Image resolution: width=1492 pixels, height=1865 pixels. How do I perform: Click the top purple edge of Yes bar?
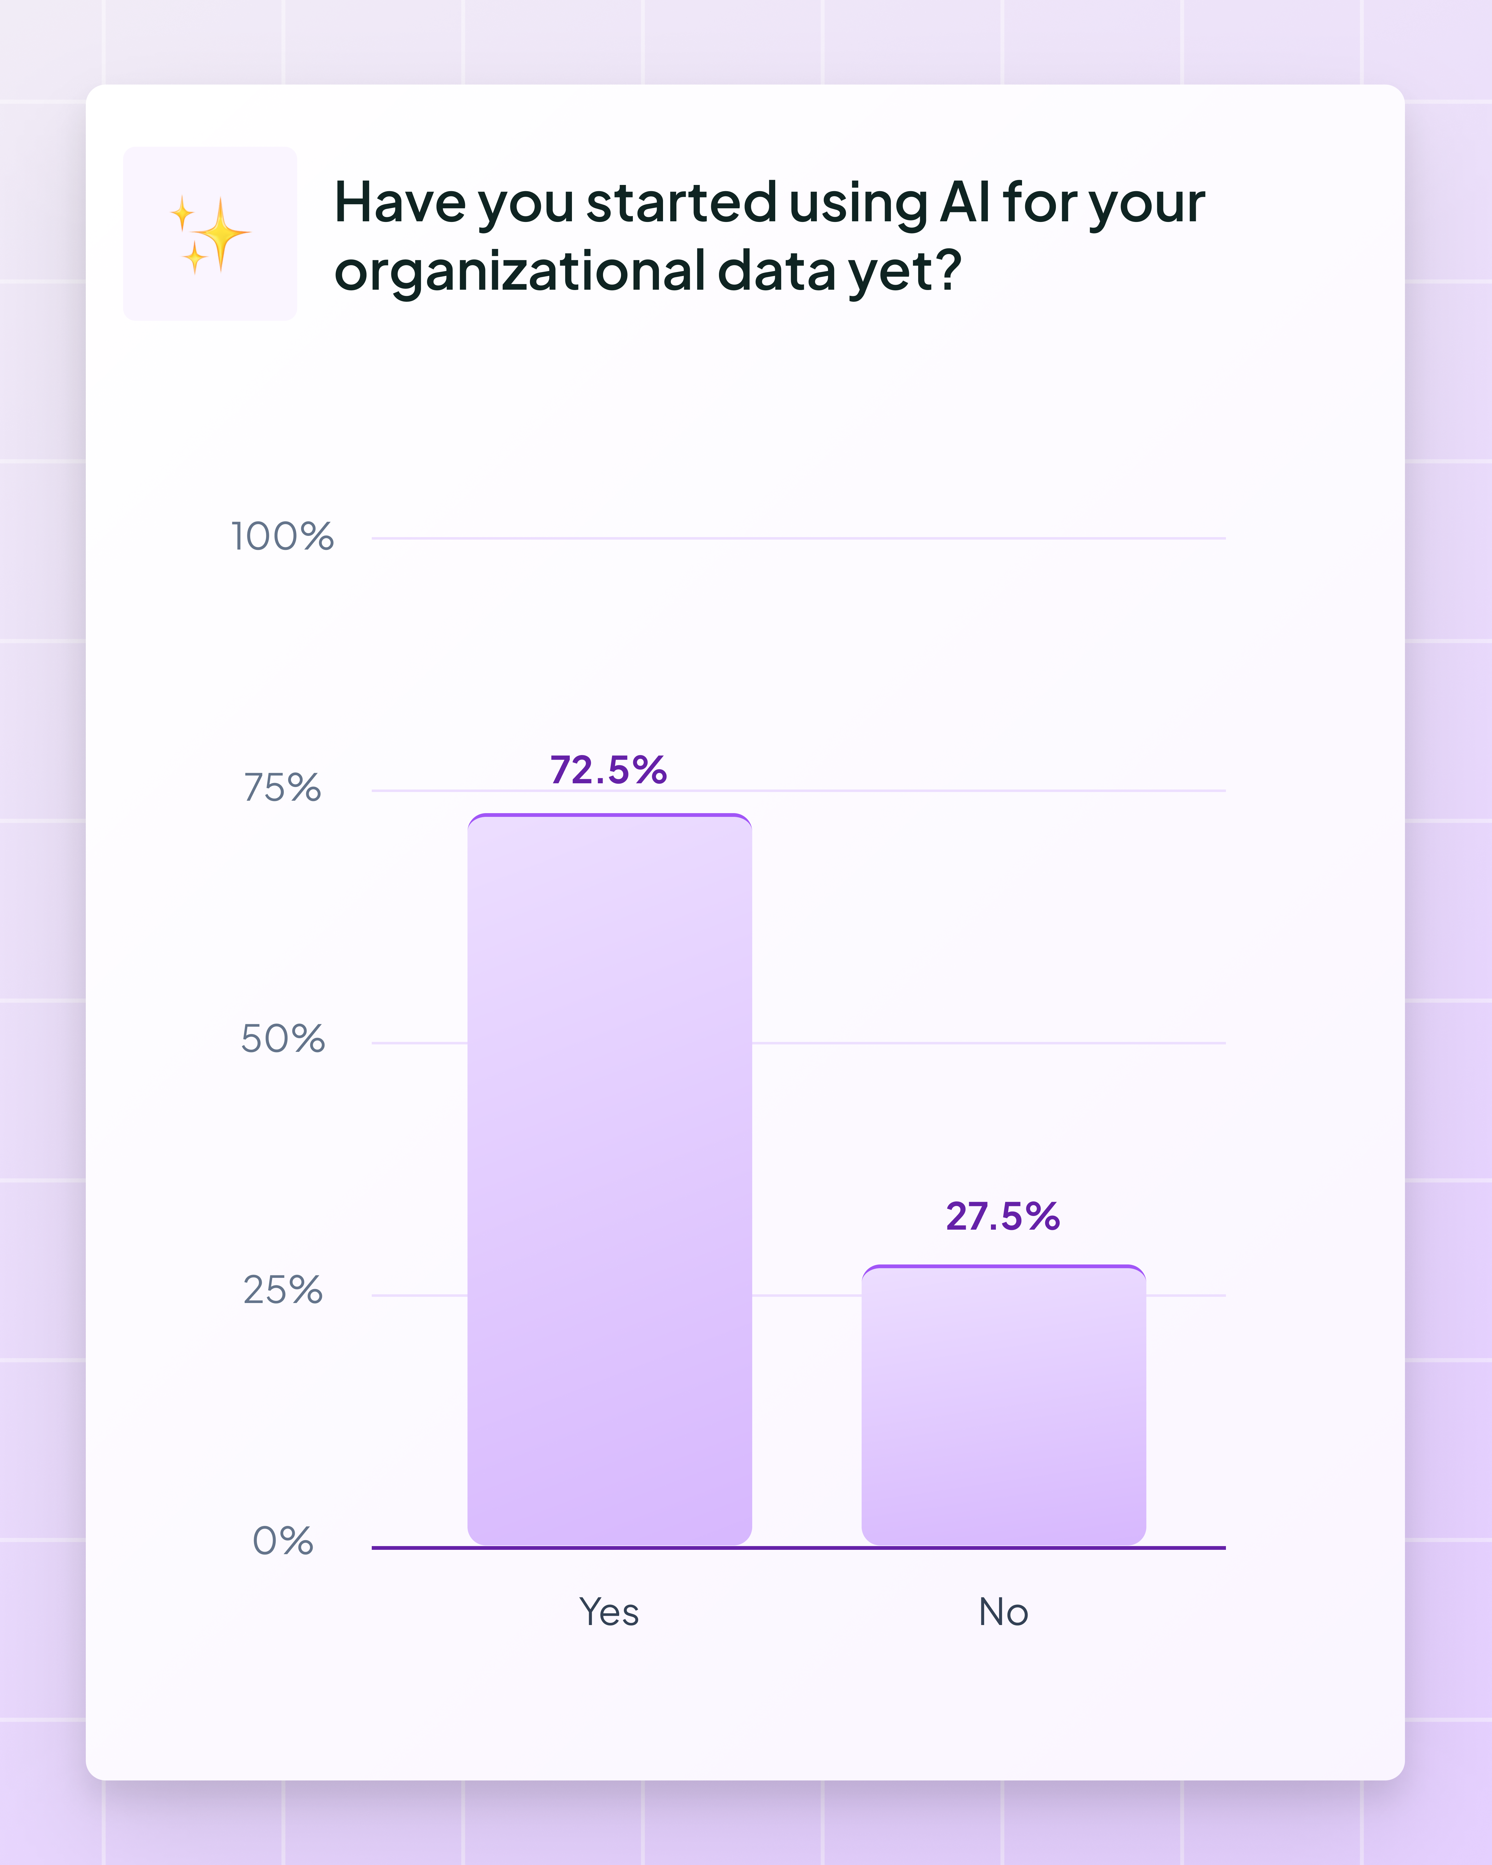(x=609, y=815)
